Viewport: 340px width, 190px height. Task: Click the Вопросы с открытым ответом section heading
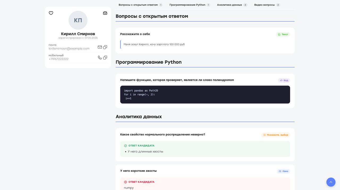152,16
